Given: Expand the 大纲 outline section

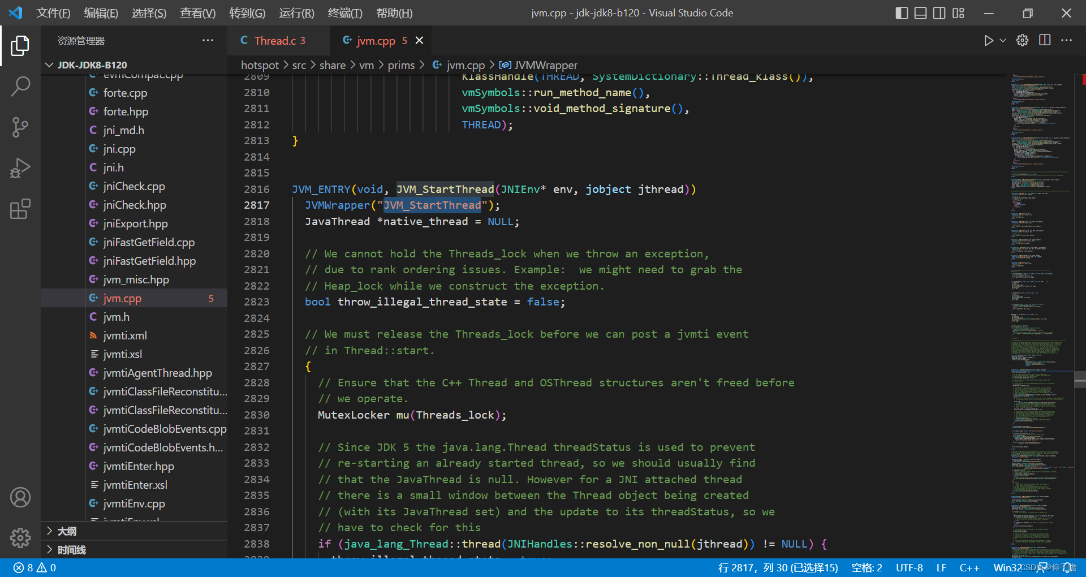Looking at the screenshot, I should pyautogui.click(x=134, y=531).
